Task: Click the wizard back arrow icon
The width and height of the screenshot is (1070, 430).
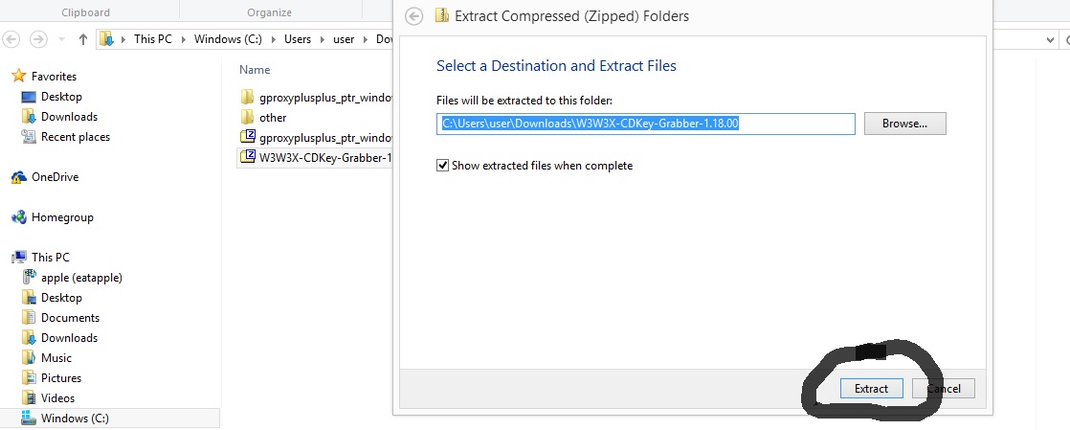Action: pyautogui.click(x=413, y=16)
